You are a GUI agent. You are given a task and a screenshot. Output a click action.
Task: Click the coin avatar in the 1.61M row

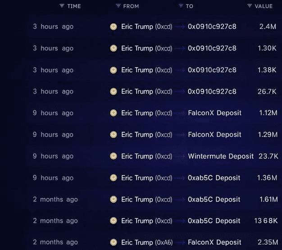pyautogui.click(x=114, y=200)
